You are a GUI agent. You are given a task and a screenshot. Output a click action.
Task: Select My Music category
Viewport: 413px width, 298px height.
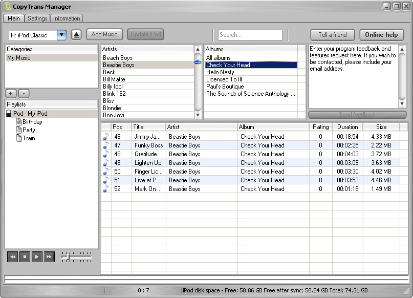(51, 58)
